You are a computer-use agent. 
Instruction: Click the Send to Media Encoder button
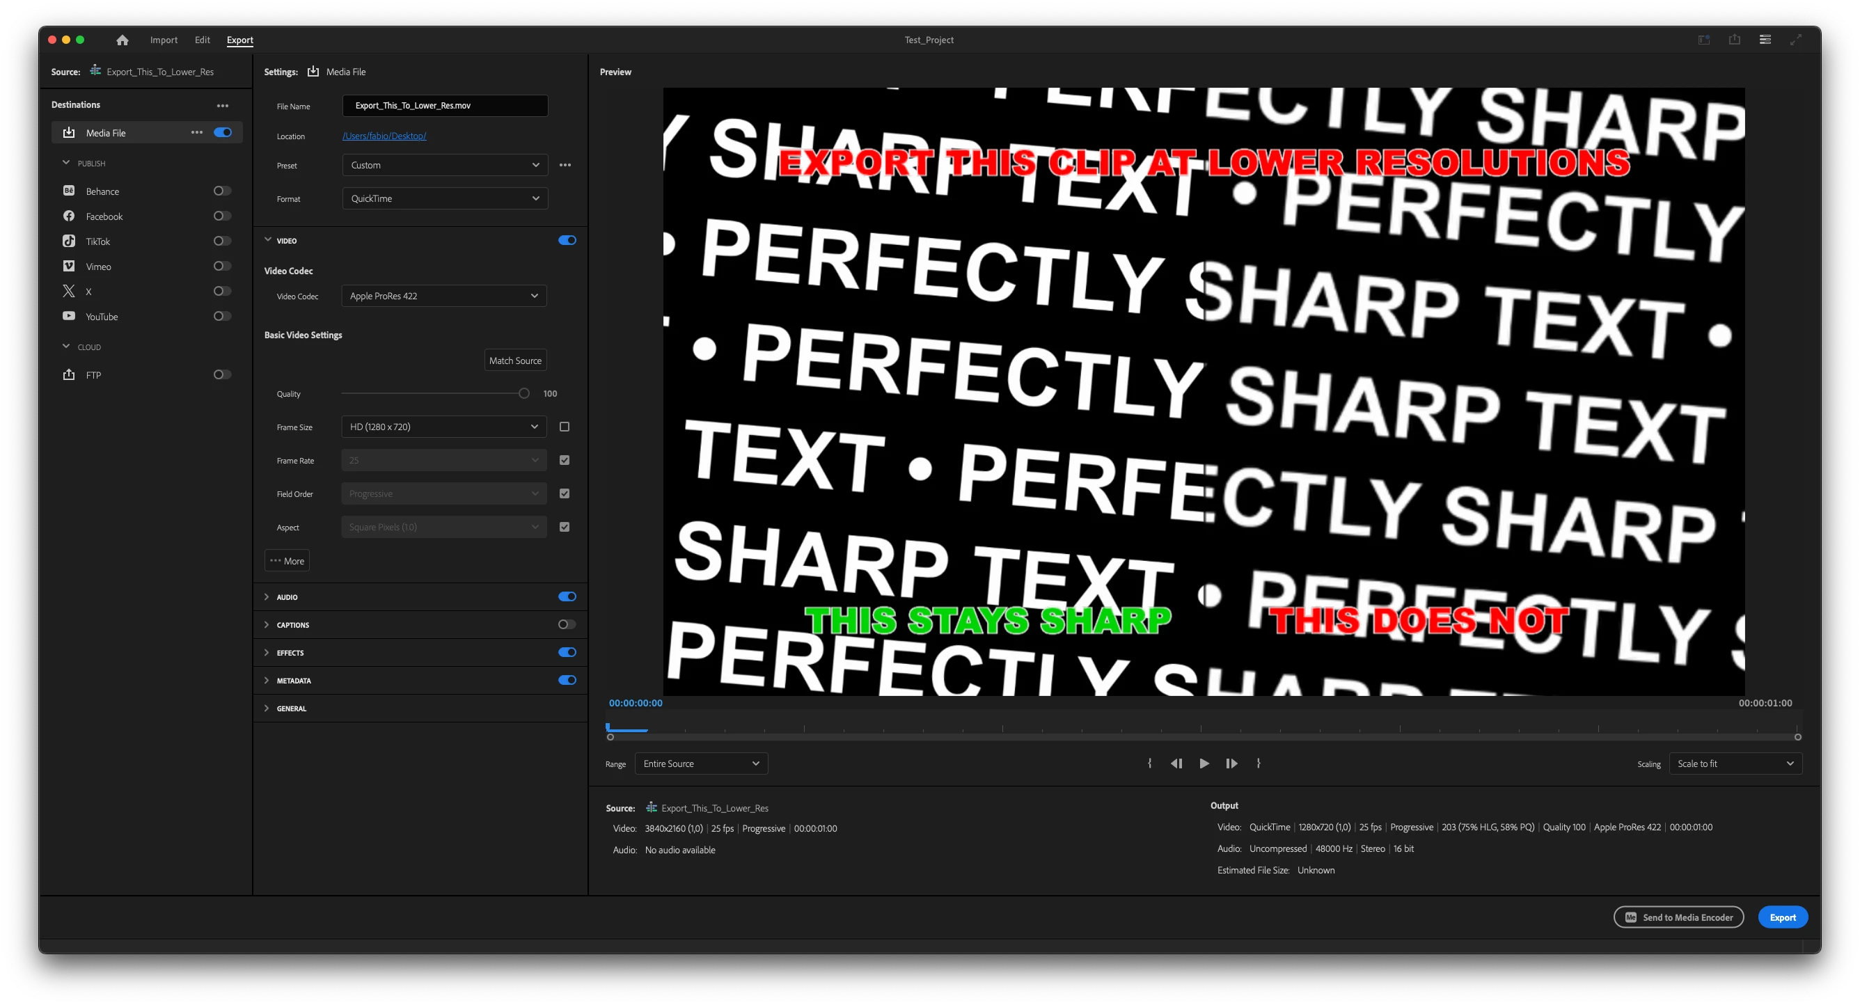pyautogui.click(x=1678, y=917)
